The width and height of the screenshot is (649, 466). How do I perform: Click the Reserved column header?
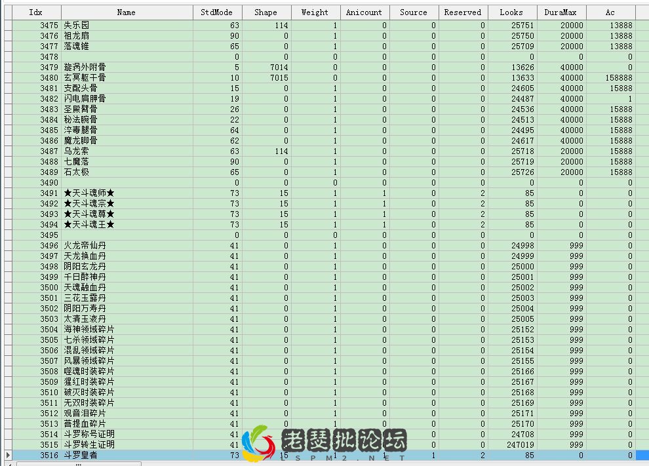tap(462, 11)
